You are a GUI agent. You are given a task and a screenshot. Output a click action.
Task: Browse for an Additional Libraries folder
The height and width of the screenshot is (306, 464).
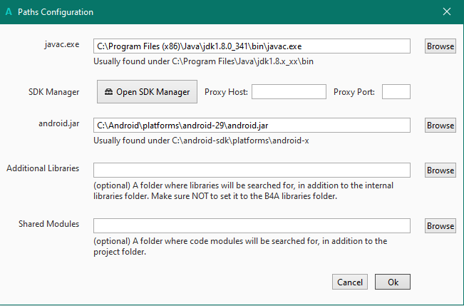click(x=440, y=170)
